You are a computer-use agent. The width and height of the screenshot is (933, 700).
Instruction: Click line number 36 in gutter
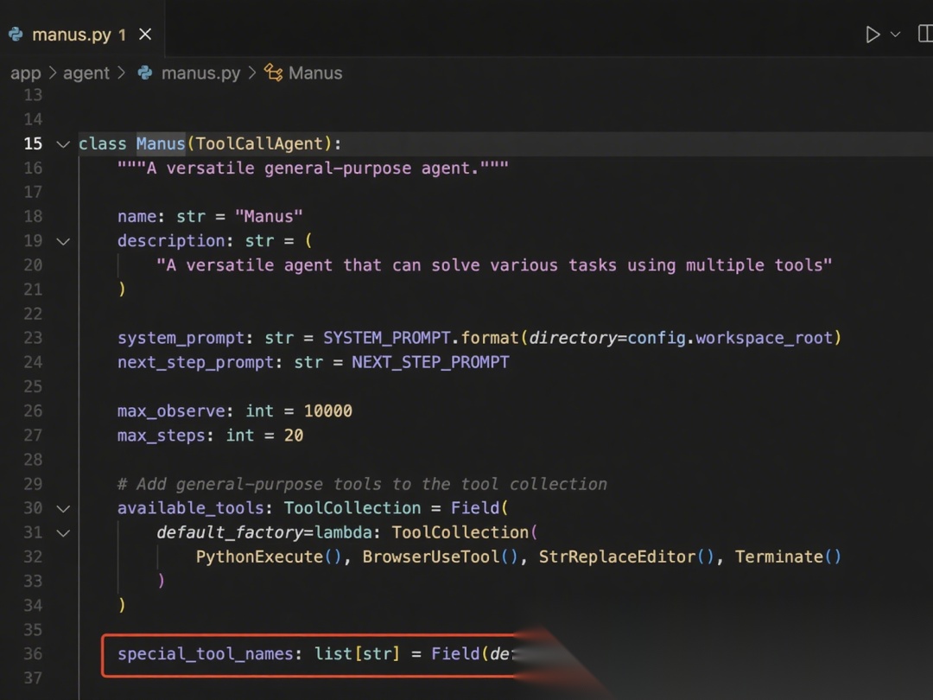pos(34,654)
